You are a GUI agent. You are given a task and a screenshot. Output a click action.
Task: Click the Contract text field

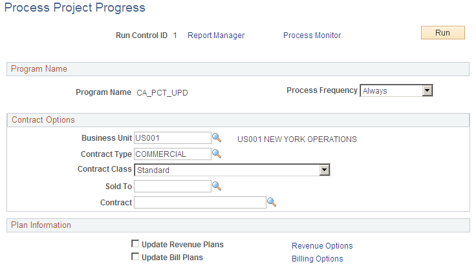(199, 202)
